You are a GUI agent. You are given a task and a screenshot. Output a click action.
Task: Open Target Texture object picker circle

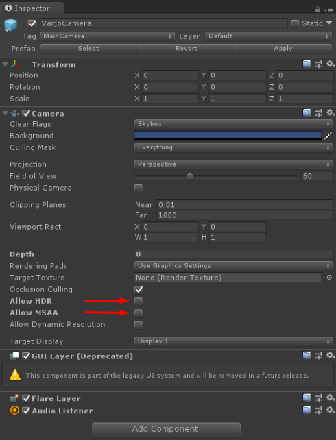click(x=329, y=278)
